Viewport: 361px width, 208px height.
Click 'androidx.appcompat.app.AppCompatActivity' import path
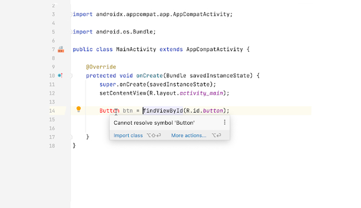tap(163, 14)
